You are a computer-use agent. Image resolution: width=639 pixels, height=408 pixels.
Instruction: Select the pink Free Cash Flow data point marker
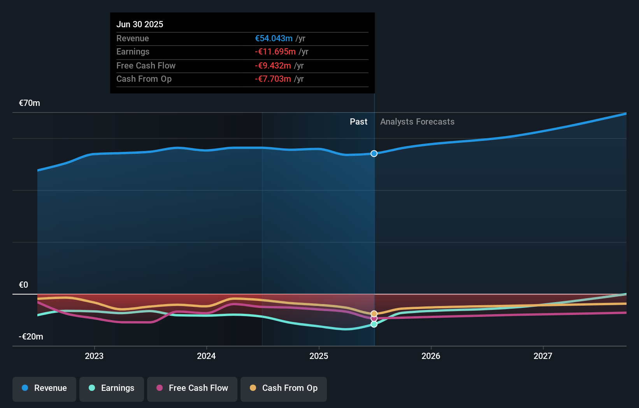click(374, 318)
